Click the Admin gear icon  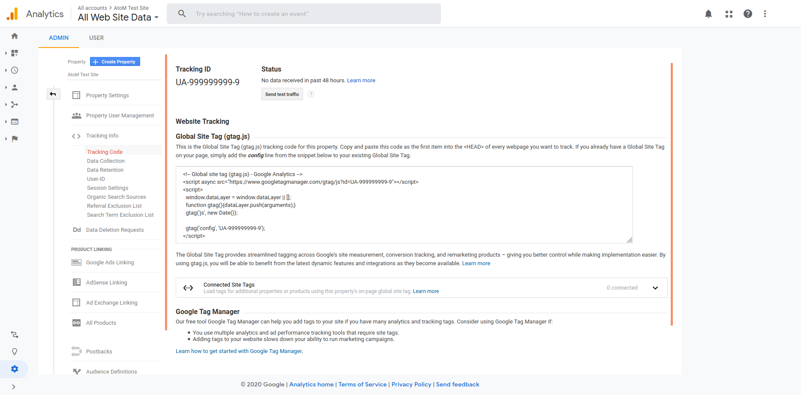pos(15,369)
